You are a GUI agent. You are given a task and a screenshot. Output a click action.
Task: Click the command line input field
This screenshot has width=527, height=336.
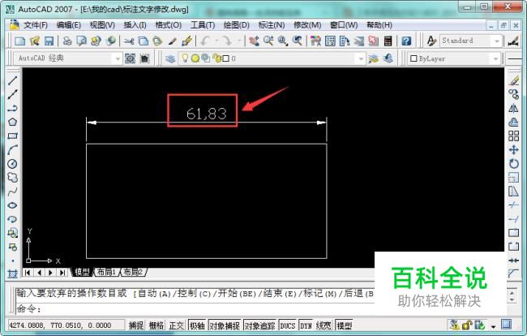tap(195, 308)
